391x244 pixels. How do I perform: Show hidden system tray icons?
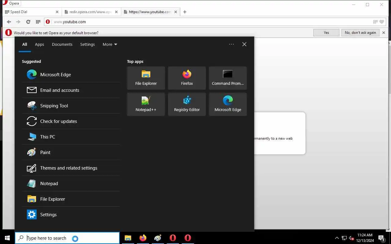(337, 238)
